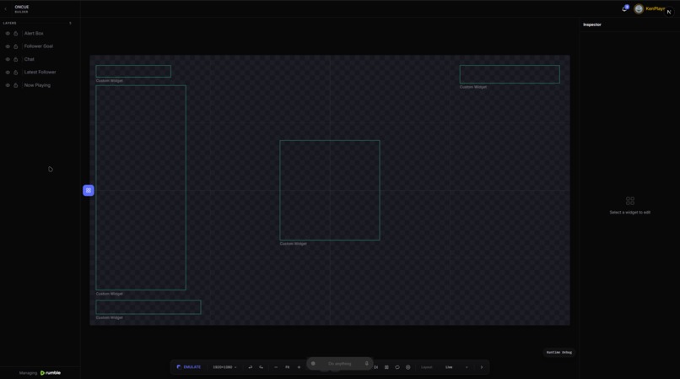This screenshot has height=379, width=680.
Task: Select the bottom-left Custom Widget box
Action: 148,307
